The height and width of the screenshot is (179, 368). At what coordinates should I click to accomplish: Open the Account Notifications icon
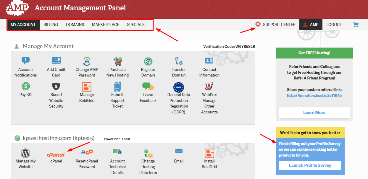tap(26, 61)
